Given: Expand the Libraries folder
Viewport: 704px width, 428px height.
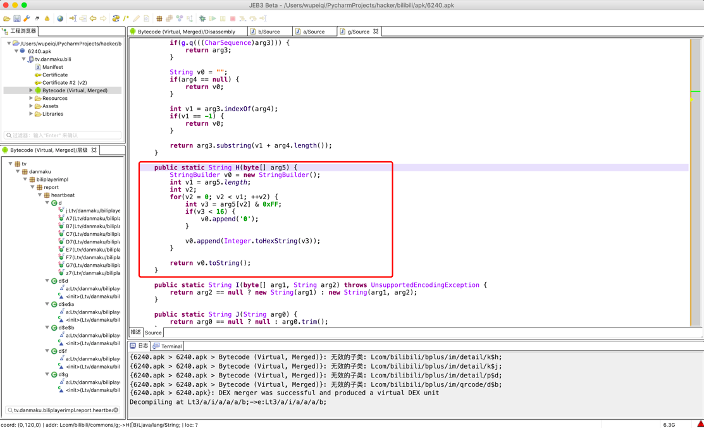Looking at the screenshot, I should [x=31, y=114].
